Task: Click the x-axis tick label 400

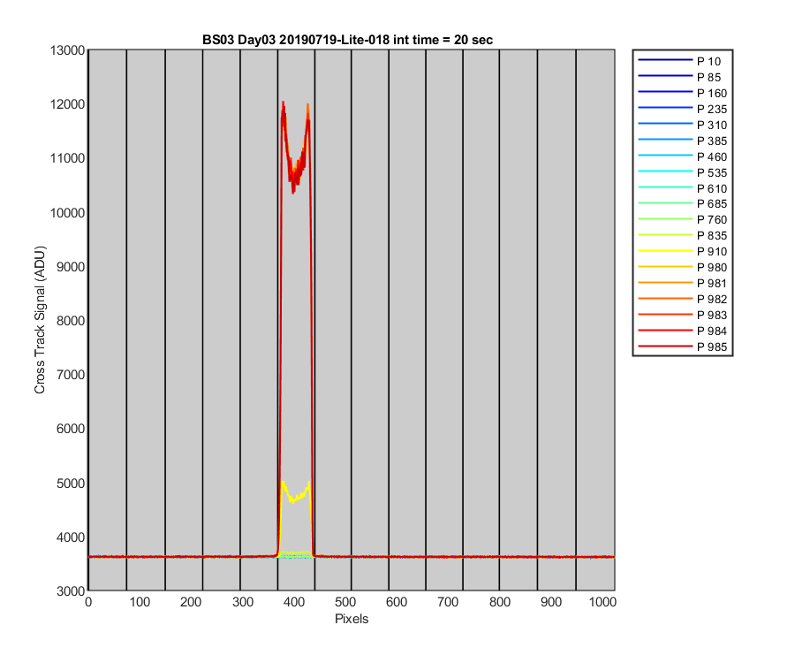Action: (x=294, y=602)
